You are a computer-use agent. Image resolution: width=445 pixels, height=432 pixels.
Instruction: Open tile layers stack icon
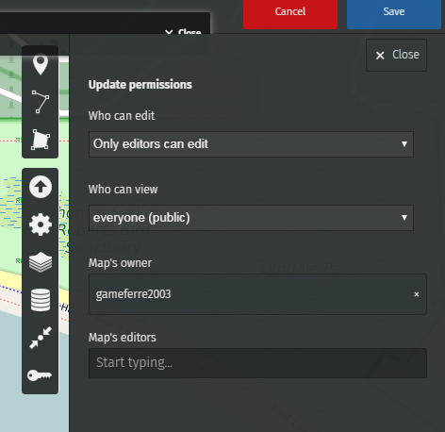(41, 262)
